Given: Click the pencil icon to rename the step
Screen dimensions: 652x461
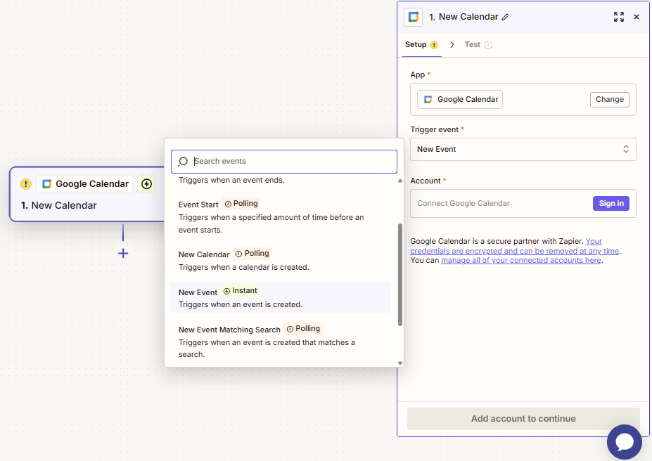Looking at the screenshot, I should [x=505, y=17].
